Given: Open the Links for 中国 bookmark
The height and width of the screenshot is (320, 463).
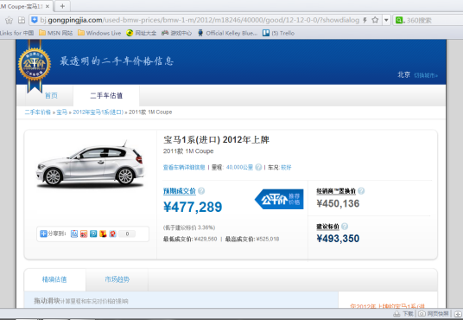Looking at the screenshot, I should 16,33.
